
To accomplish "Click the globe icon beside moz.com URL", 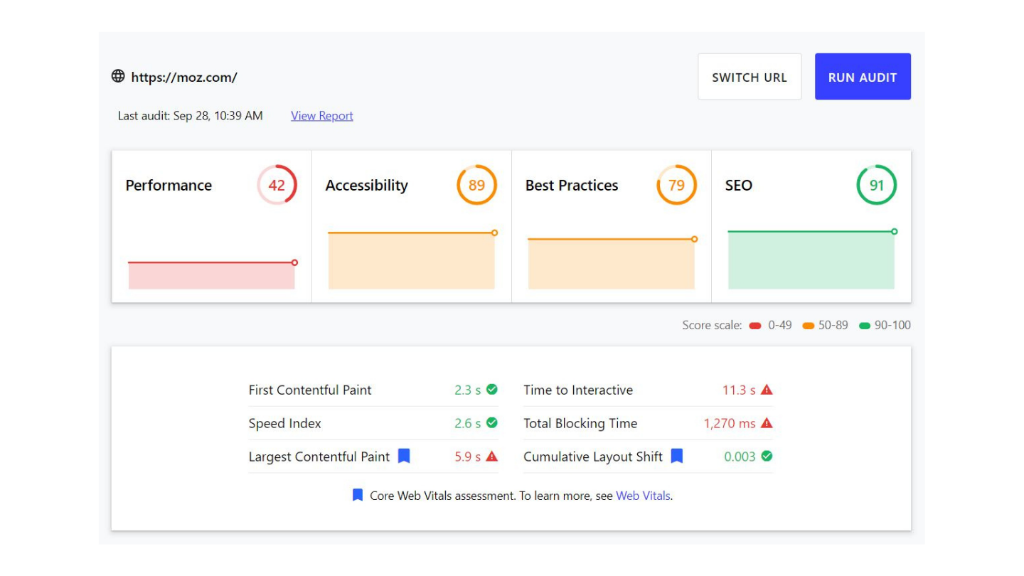I will (118, 76).
